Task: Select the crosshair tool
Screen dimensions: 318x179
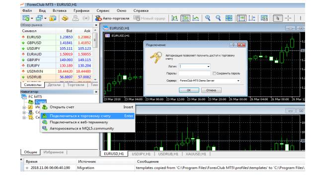Action: [288, 18]
